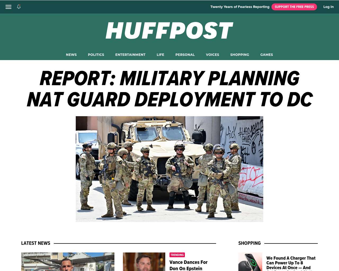
Task: Click the charger product thumbnail
Action: coord(250,262)
